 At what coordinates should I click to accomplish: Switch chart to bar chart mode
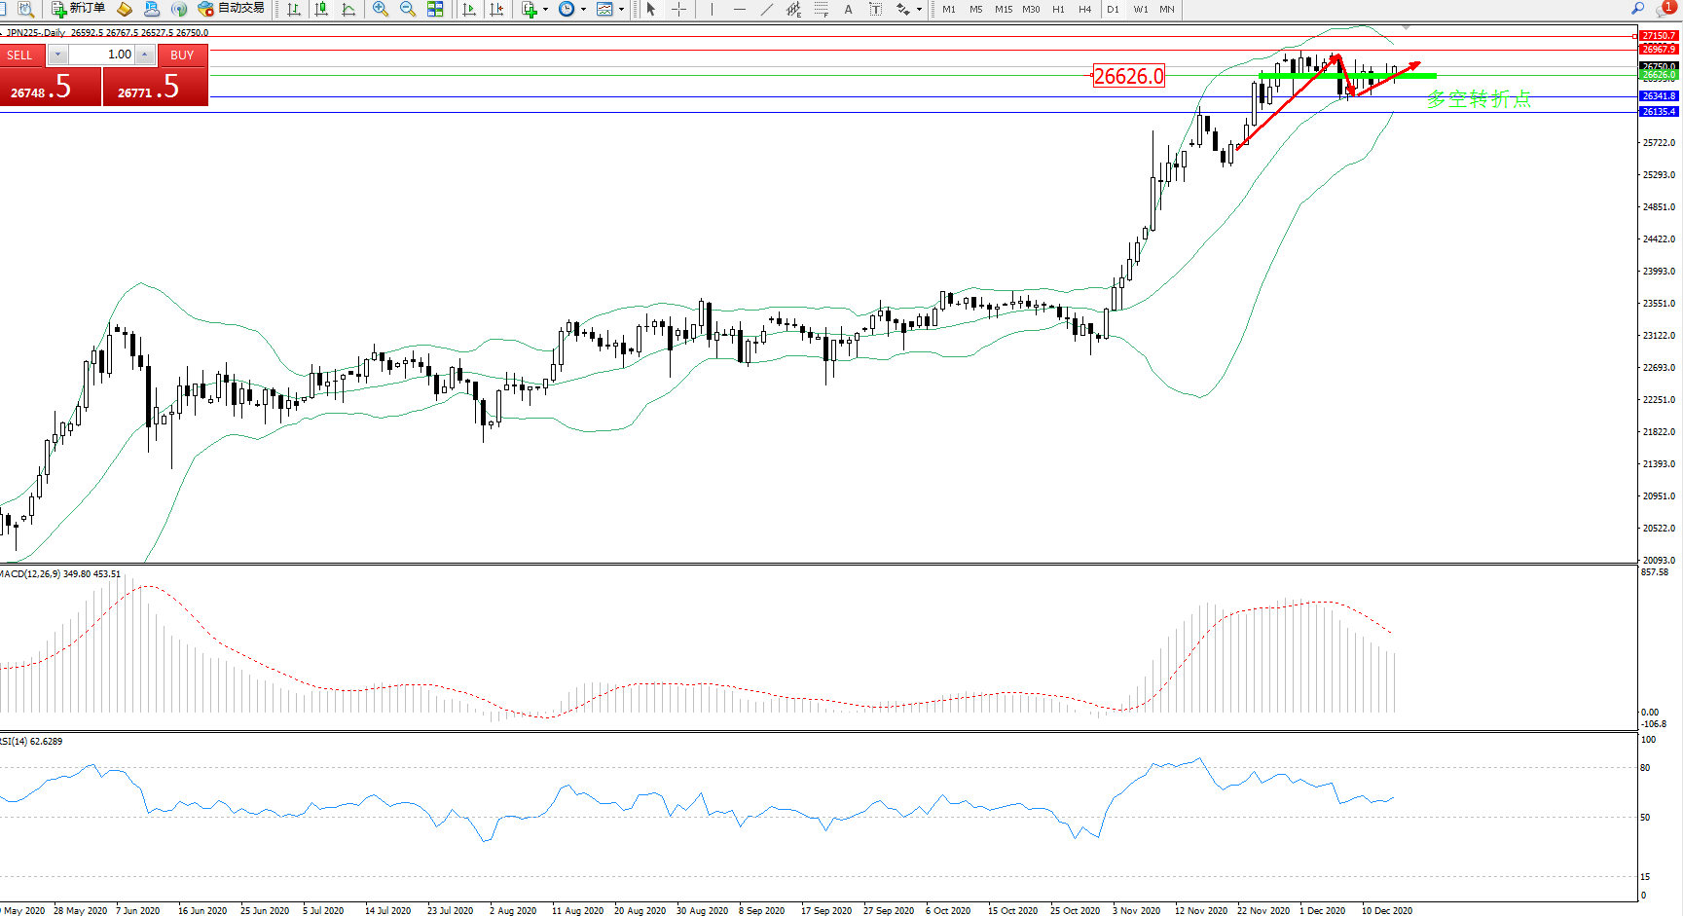[x=293, y=9]
